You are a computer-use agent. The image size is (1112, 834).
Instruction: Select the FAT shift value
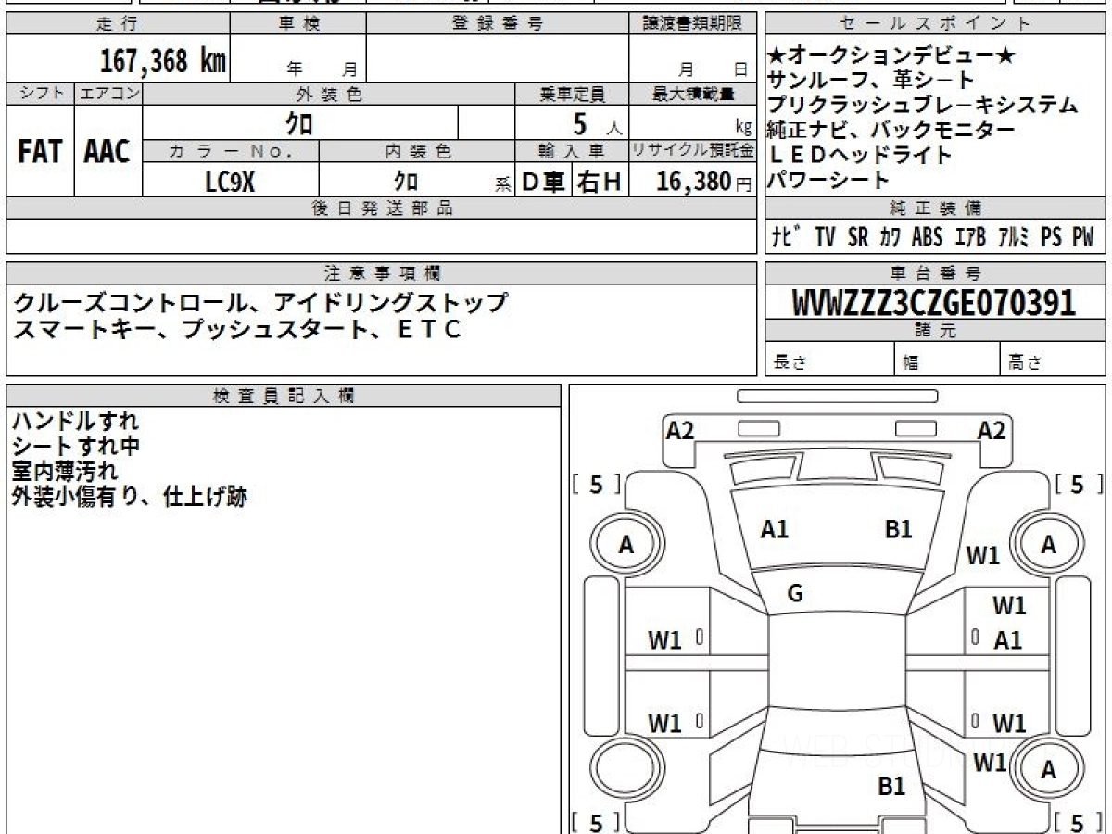coord(40,152)
